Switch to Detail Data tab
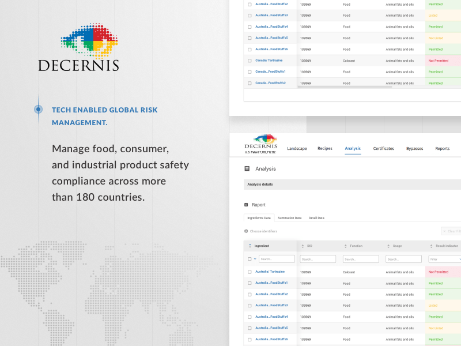This screenshot has height=346, width=461. click(x=316, y=218)
